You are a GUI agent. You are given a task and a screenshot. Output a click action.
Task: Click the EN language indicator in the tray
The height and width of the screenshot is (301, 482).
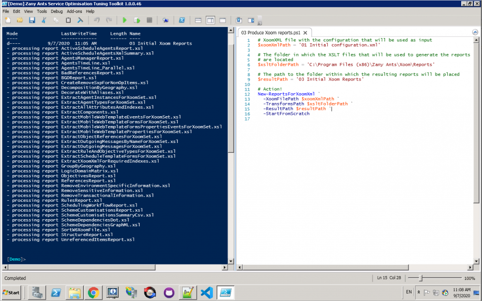[x=409, y=292]
